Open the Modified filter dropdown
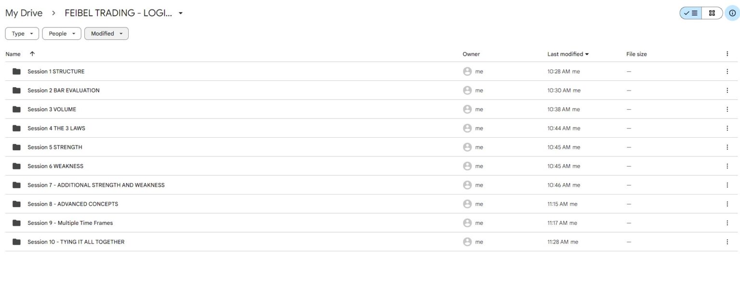 (x=106, y=34)
